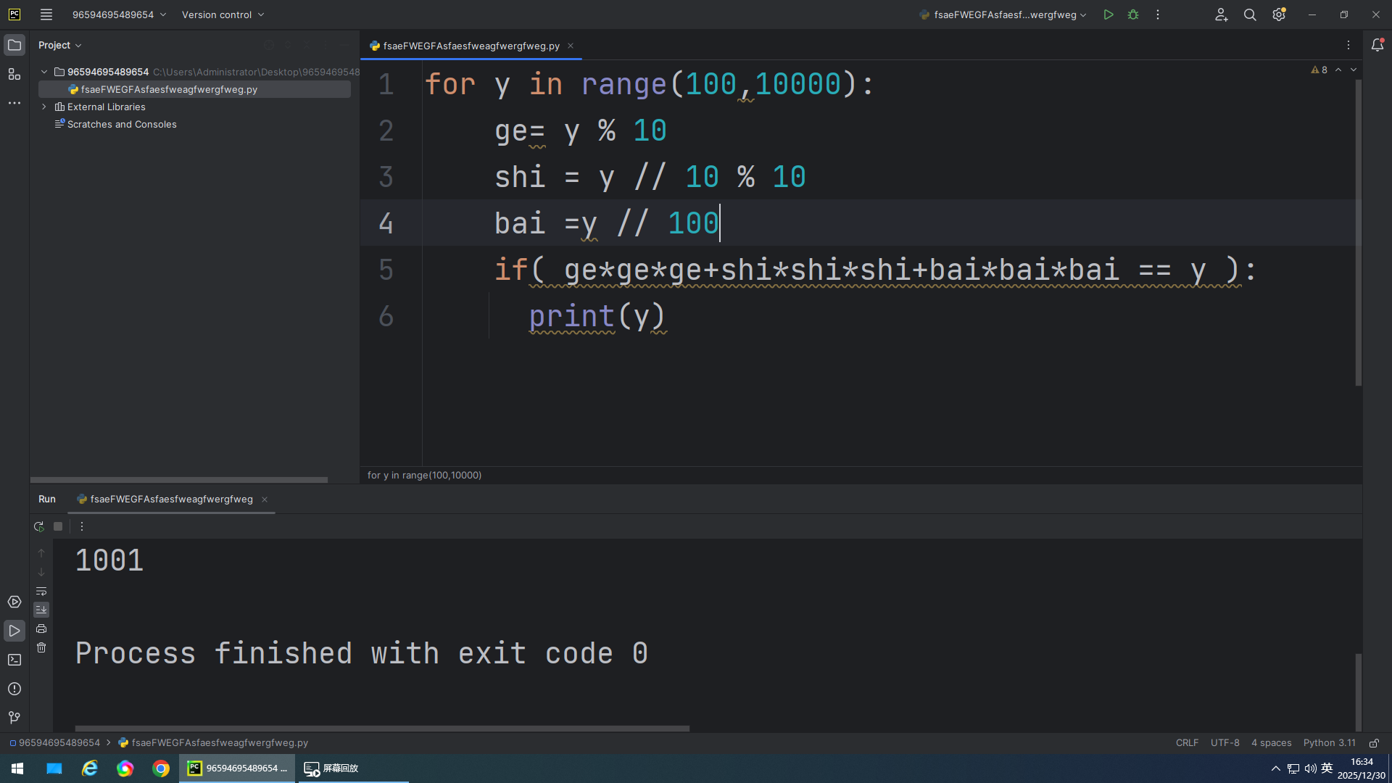Click Python 3.11 interpreter in status bar
The image size is (1392, 783).
1329,743
